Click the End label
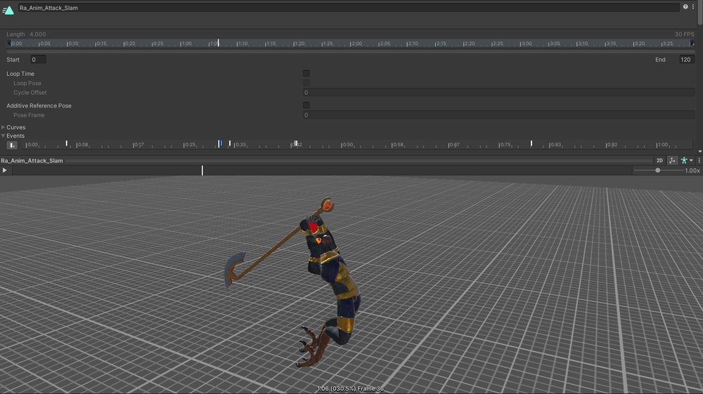703x394 pixels. coord(660,60)
